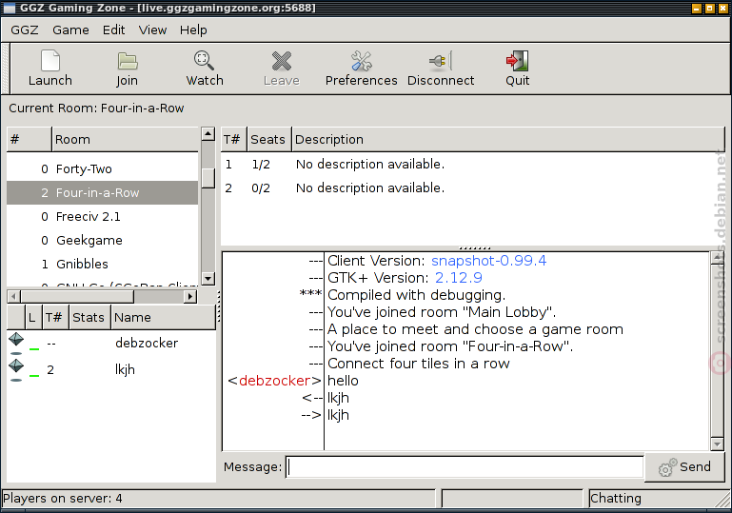This screenshot has width=732, height=513.
Task: Select table 1 with 1/2 seats
Action: click(x=471, y=165)
